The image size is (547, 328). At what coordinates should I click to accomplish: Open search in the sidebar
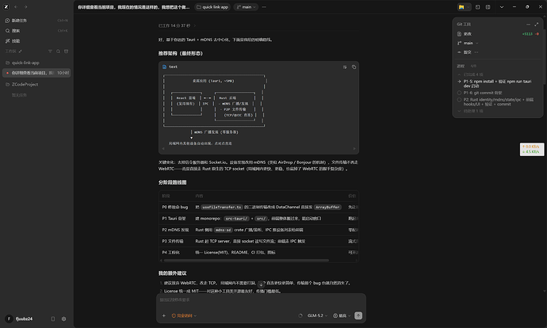coord(36,31)
